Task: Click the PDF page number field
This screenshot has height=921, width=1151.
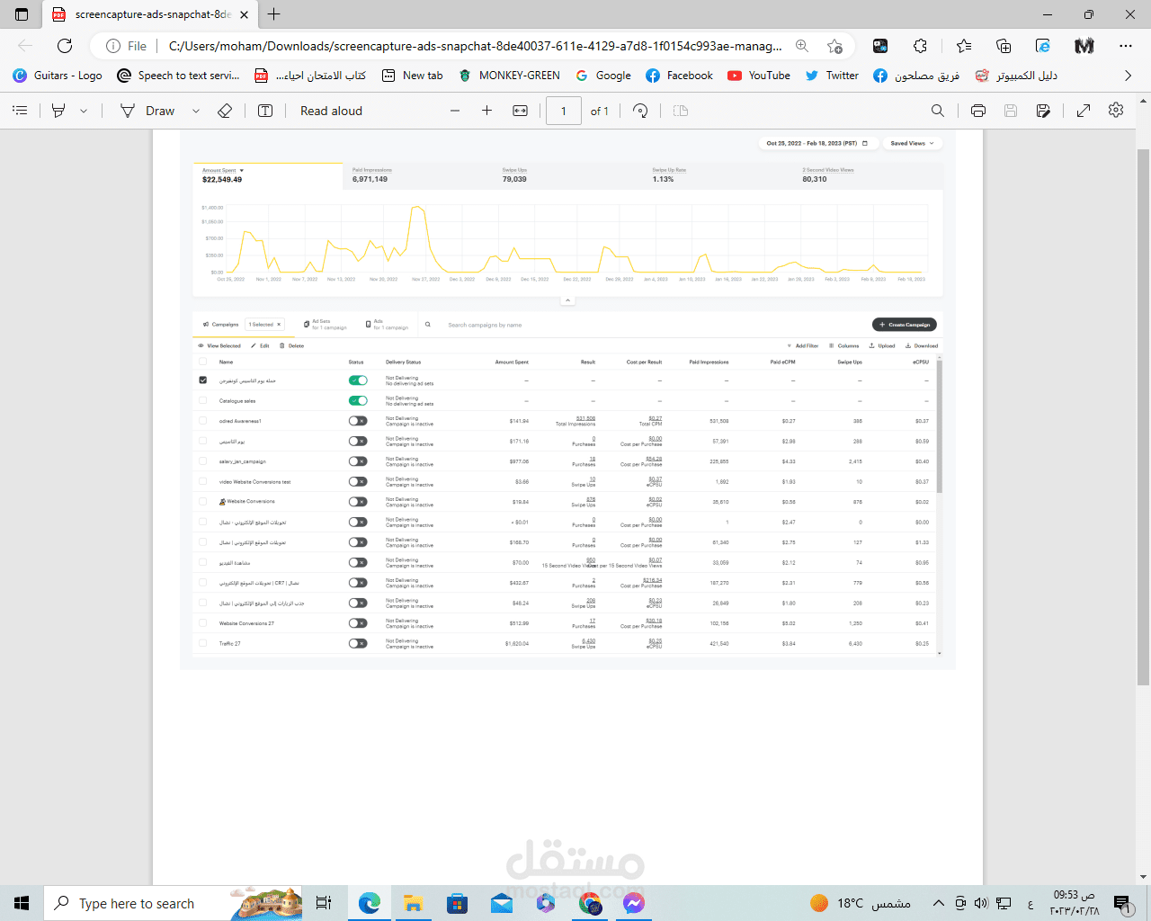Action: click(564, 111)
